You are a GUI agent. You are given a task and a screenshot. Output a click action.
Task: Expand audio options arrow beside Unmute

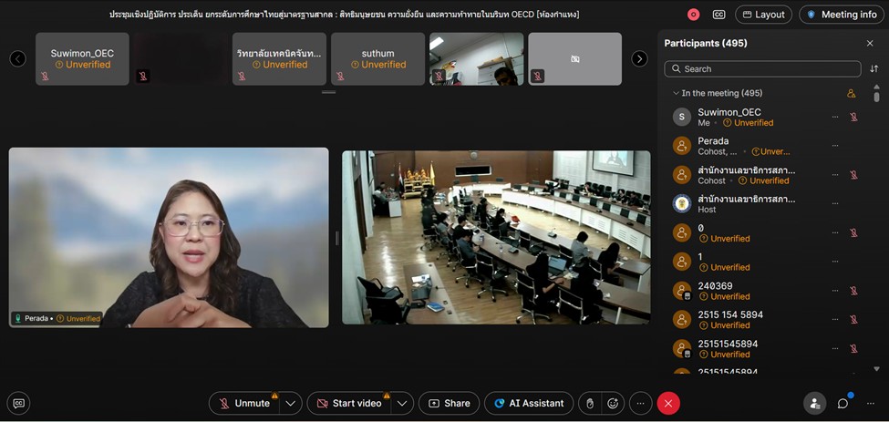[290, 403]
